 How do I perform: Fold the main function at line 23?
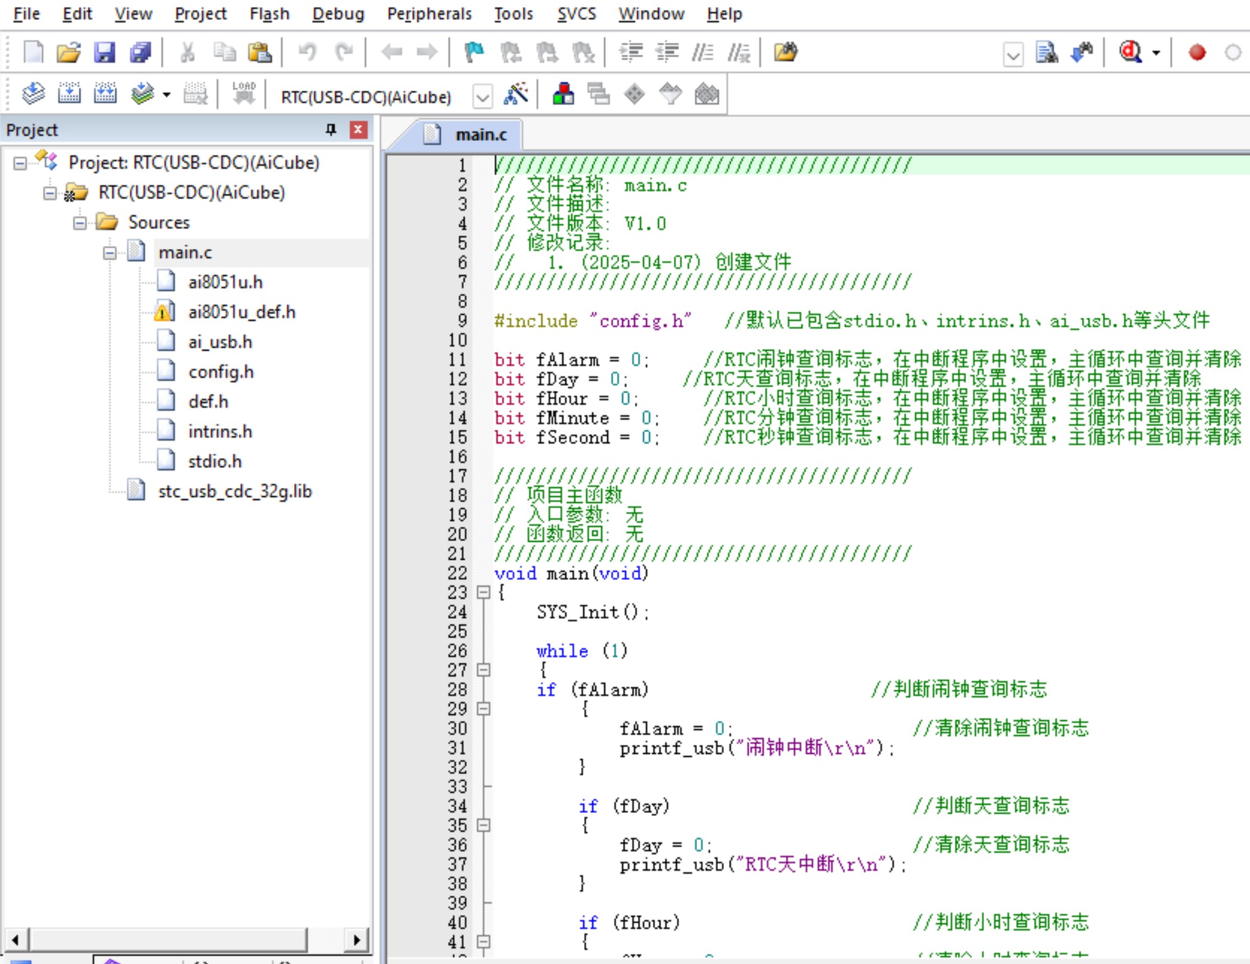point(484,592)
